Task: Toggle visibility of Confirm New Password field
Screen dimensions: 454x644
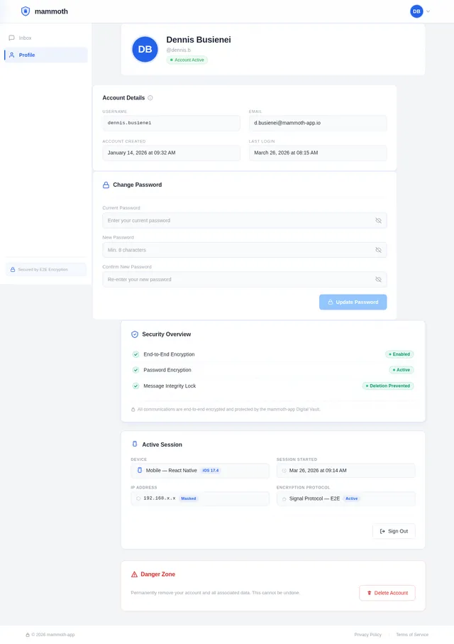Action: point(378,280)
